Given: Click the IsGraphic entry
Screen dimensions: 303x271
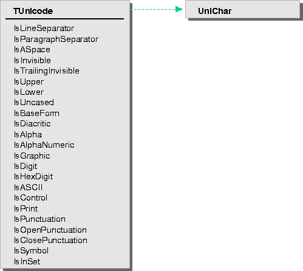Looking at the screenshot, I should click(32, 156).
